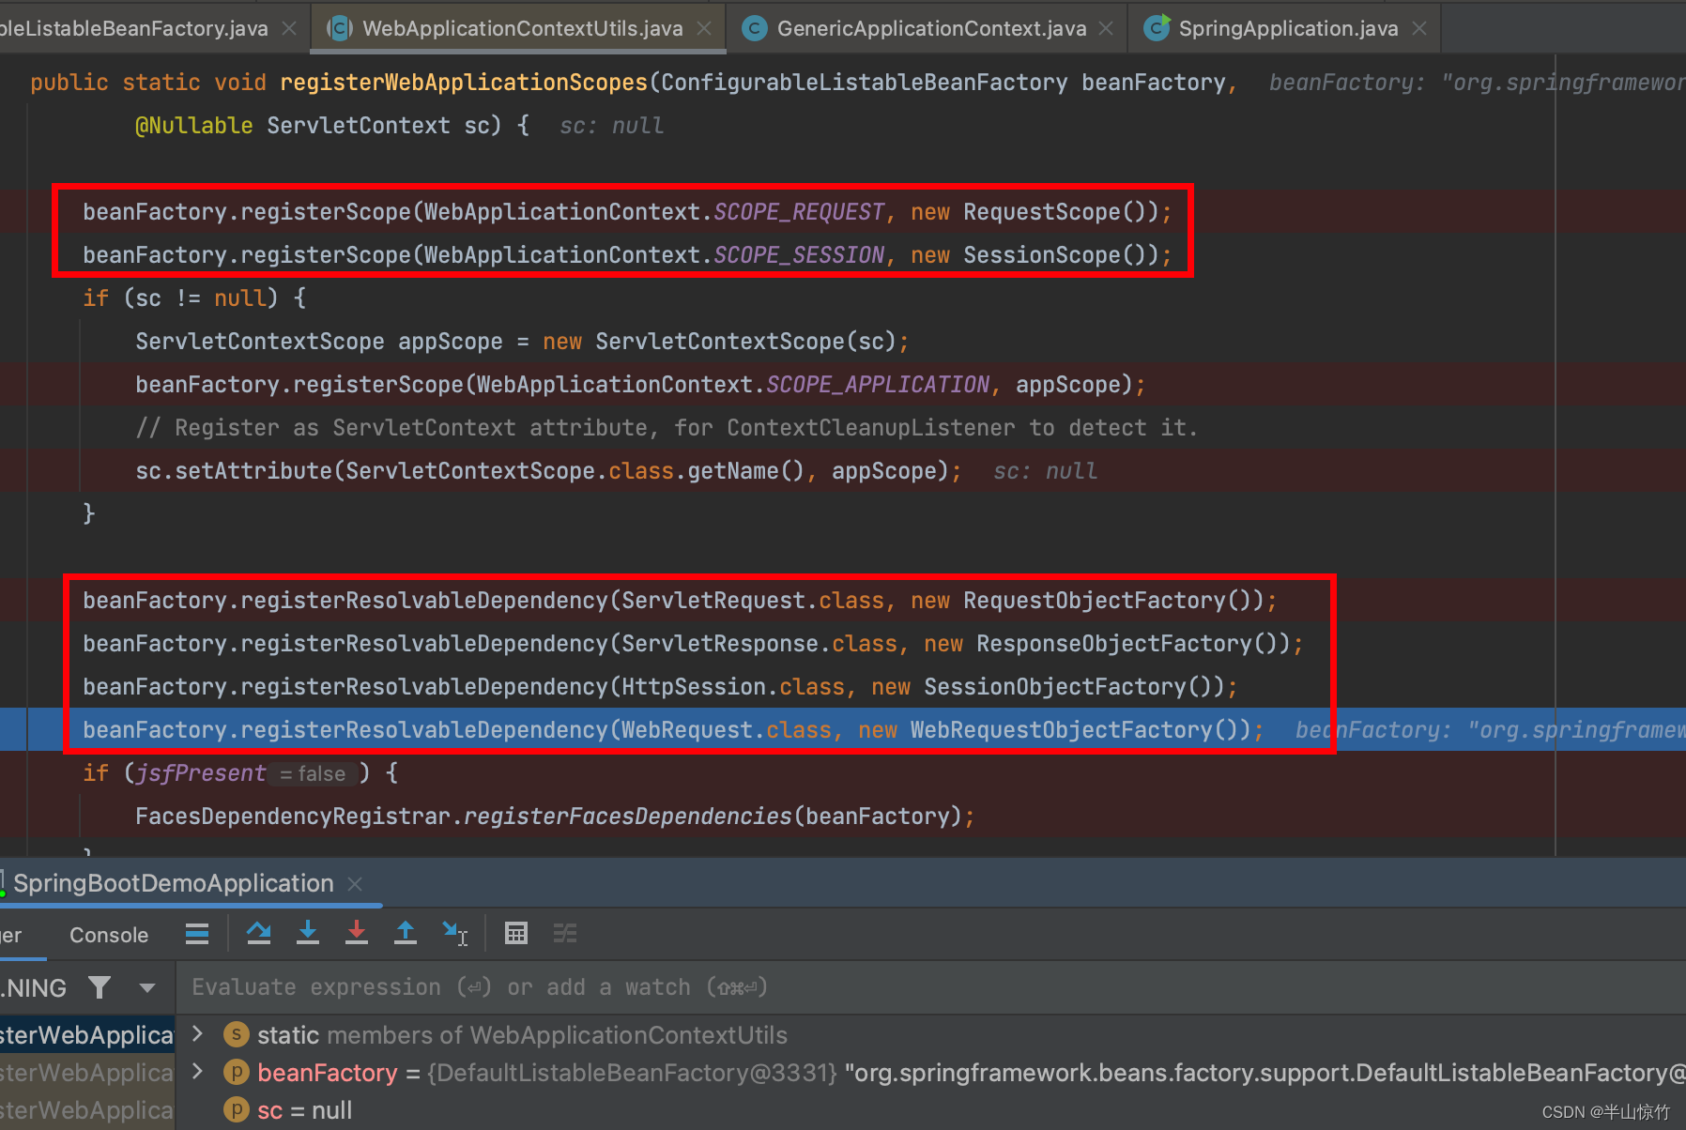The image size is (1686, 1130).
Task: Click the 'if (sc != null)' condition line
Action: pos(194,298)
